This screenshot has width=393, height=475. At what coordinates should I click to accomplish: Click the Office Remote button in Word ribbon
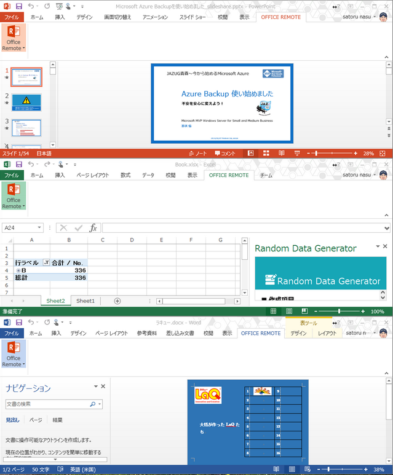pos(14,354)
